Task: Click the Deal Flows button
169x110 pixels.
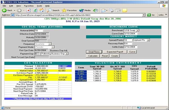Action: point(94,52)
